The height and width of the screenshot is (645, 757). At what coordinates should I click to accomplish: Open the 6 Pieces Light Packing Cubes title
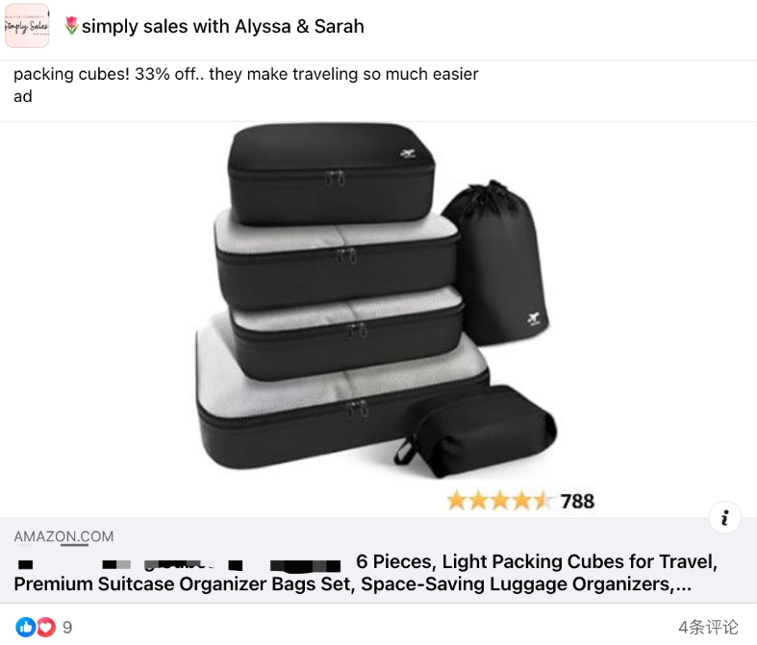point(537,561)
